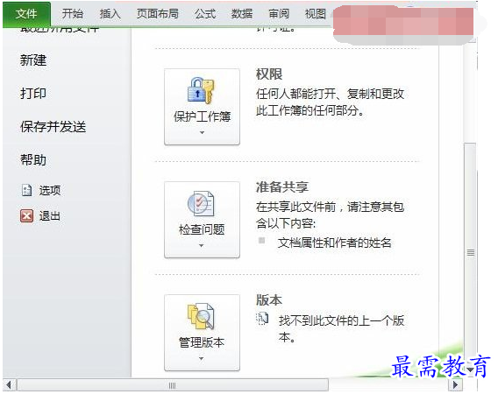
Task: Click the horizontal scrollbar thumb
Action: [173, 385]
